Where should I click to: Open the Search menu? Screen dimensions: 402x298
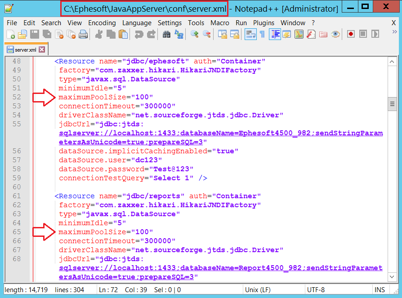pos(51,23)
